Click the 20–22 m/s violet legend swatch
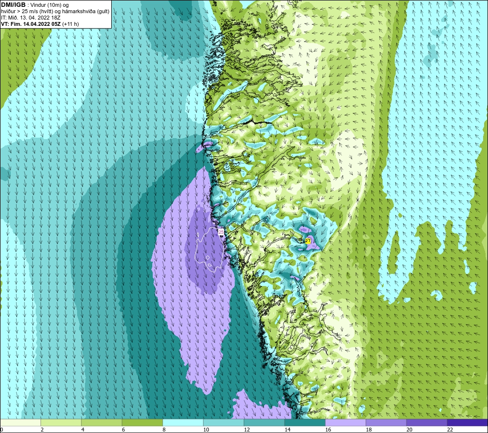488x433 pixels. click(427, 423)
